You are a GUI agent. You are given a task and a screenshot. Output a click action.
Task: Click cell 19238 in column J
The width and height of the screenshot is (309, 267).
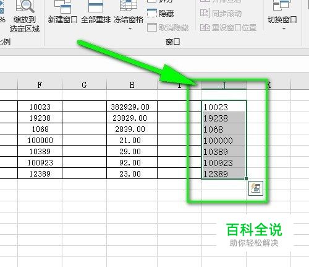(x=224, y=118)
